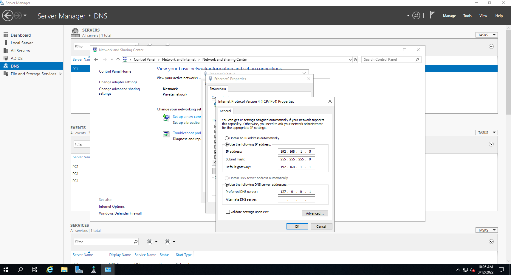The height and width of the screenshot is (275, 511).
Task: Collapse the Events section chevron
Action: tap(491, 144)
